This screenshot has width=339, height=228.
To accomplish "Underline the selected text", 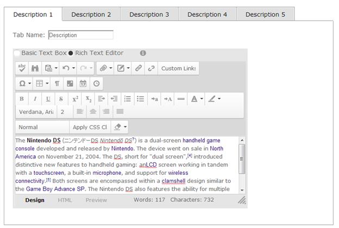I will [x=48, y=99].
